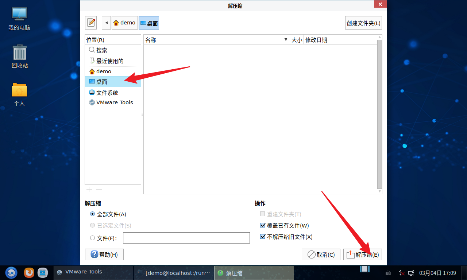Launch Firefox from the taskbar
The height and width of the screenshot is (280, 467).
coord(29,272)
